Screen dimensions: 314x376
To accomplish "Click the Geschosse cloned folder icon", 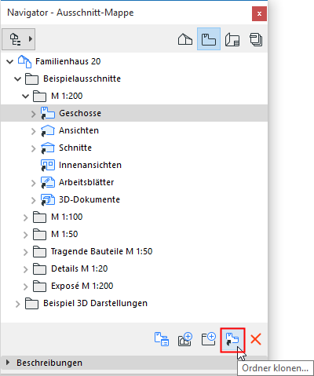I will 48,113.
